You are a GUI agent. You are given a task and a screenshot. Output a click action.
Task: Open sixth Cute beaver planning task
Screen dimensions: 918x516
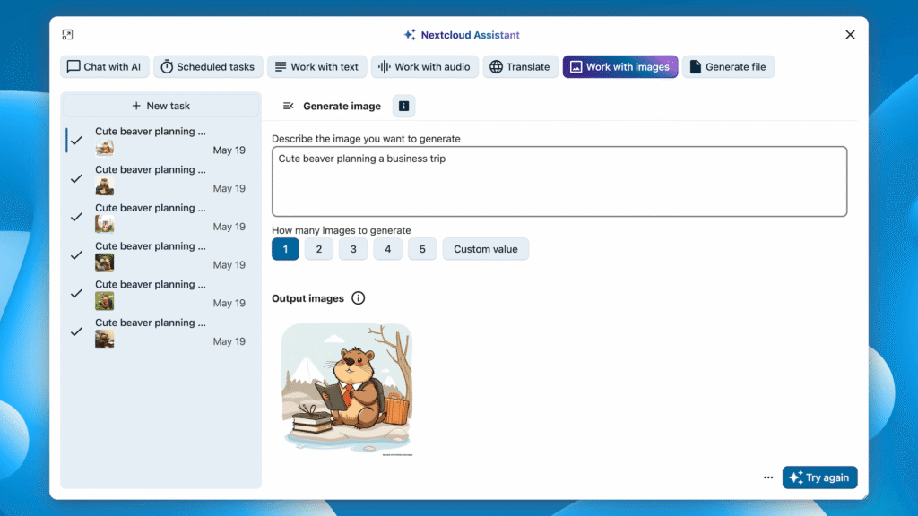[x=161, y=331]
